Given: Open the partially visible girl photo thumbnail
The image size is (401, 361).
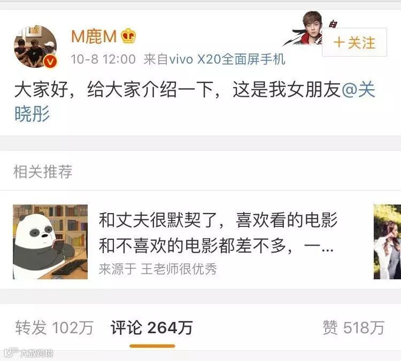Looking at the screenshot, I should 387,242.
